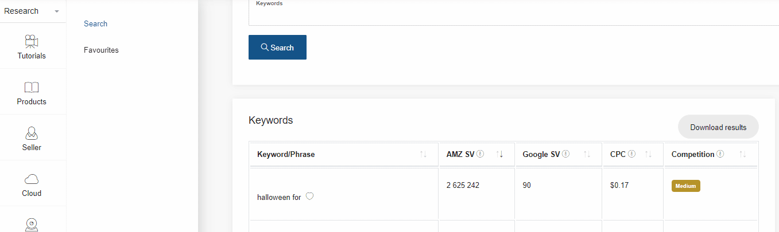This screenshot has height=232, width=779.
Task: Open the Favourites menu item
Action: tap(101, 50)
